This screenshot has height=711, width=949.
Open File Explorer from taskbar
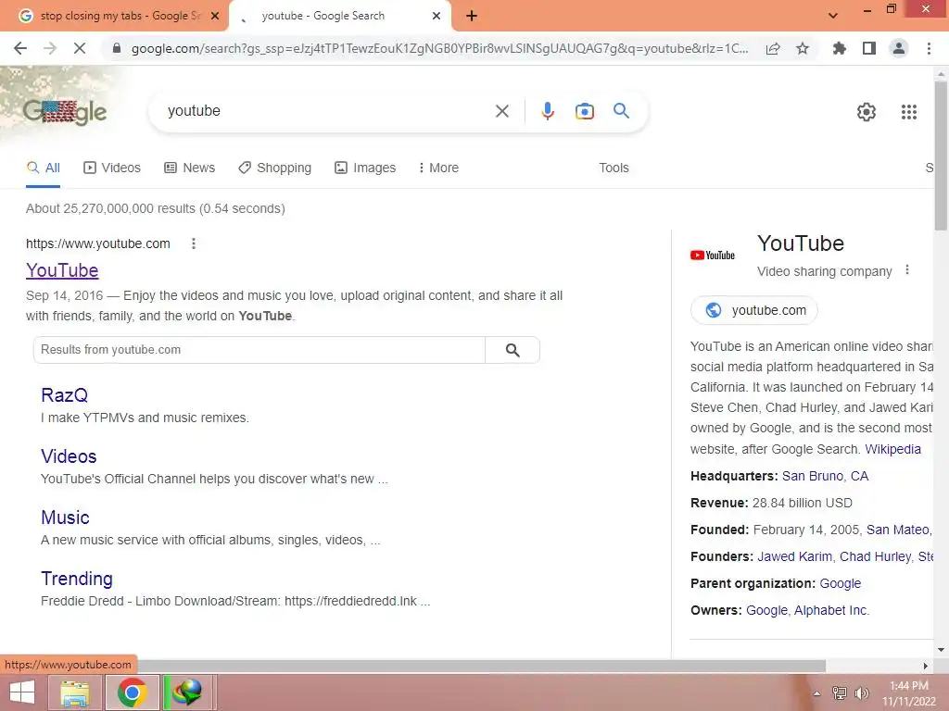point(75,692)
